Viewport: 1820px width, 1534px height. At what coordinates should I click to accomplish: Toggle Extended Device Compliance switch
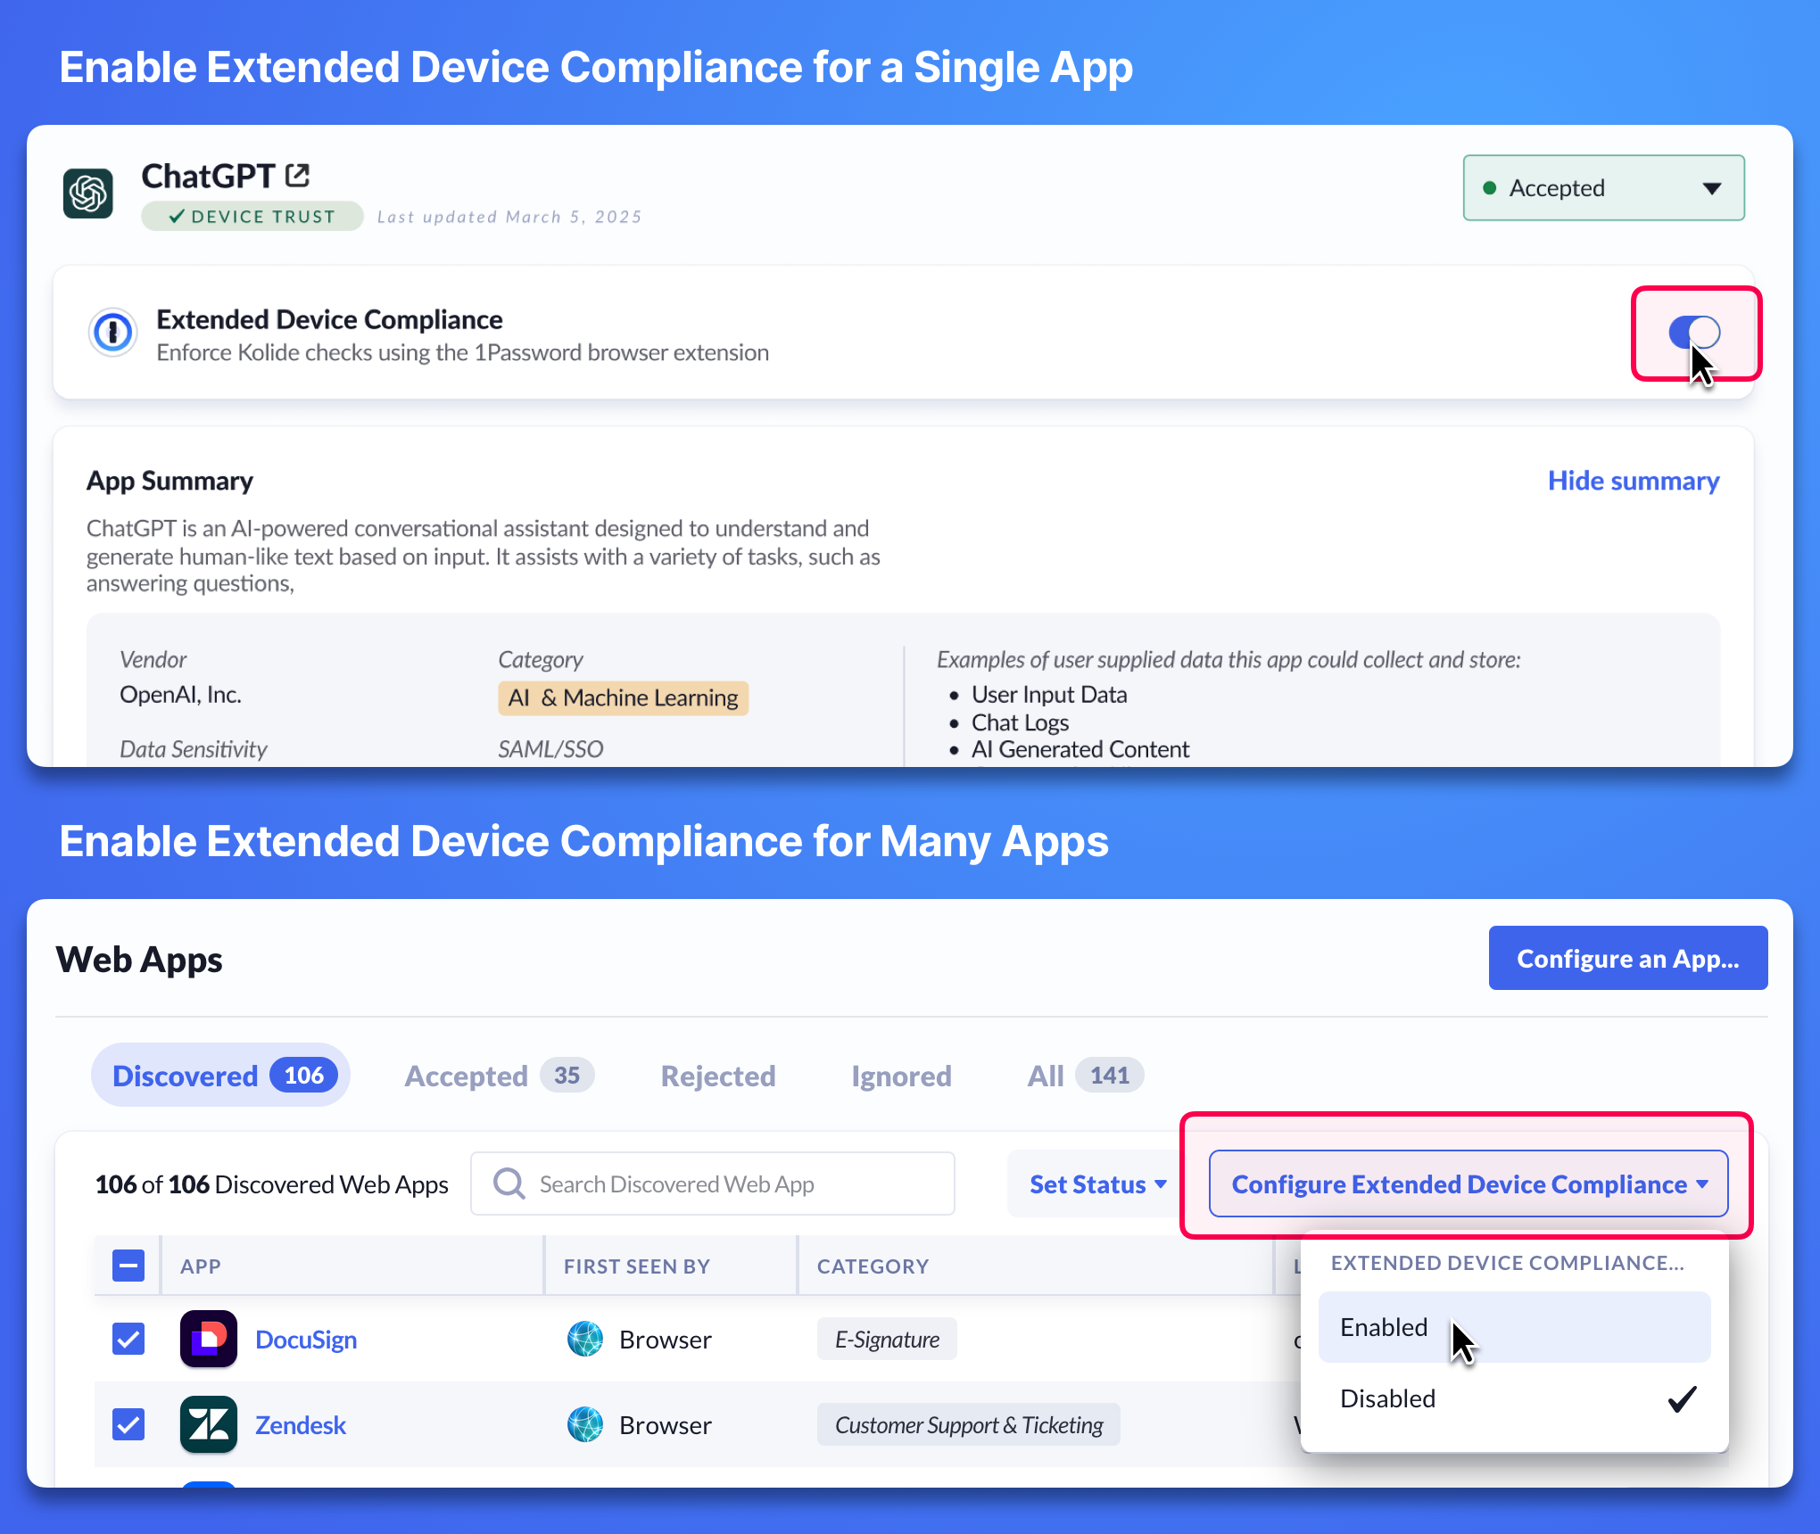coord(1694,333)
